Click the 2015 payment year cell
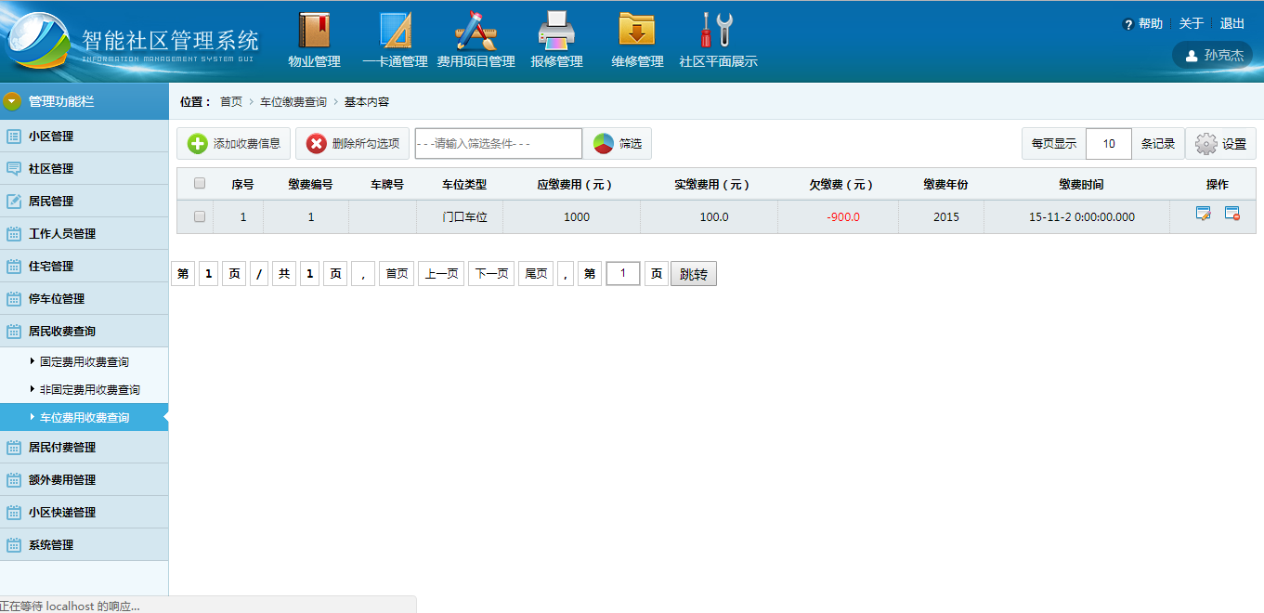This screenshot has width=1264, height=613. (945, 216)
